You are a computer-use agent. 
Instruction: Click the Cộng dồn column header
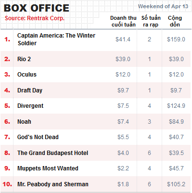[x=175, y=21]
